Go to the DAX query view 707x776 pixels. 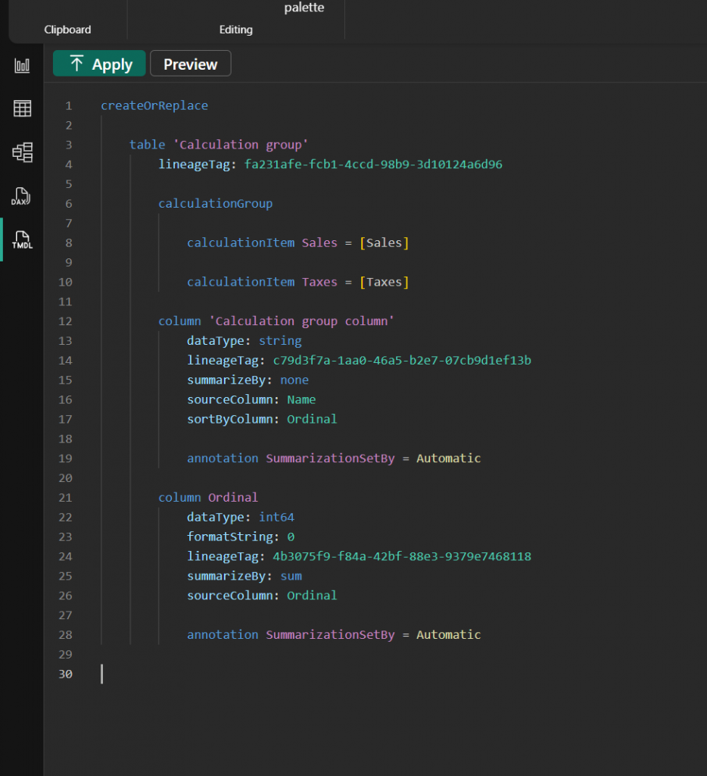pyautogui.click(x=21, y=196)
